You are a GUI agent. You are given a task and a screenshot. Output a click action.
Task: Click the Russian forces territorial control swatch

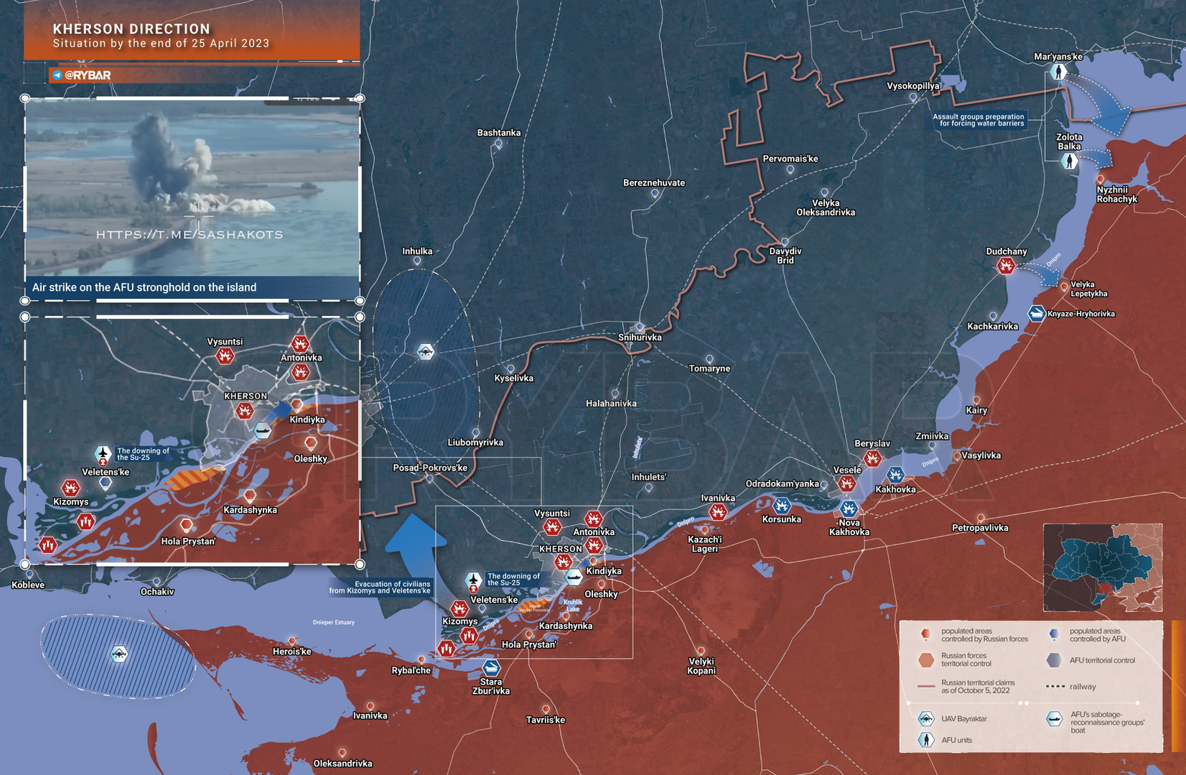point(926,660)
